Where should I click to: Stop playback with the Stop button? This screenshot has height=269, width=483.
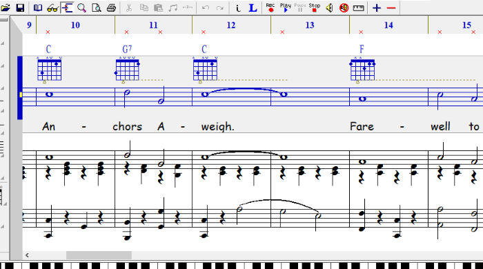pyautogui.click(x=315, y=8)
